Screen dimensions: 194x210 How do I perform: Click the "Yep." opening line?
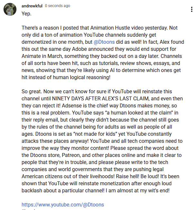(x=27, y=14)
